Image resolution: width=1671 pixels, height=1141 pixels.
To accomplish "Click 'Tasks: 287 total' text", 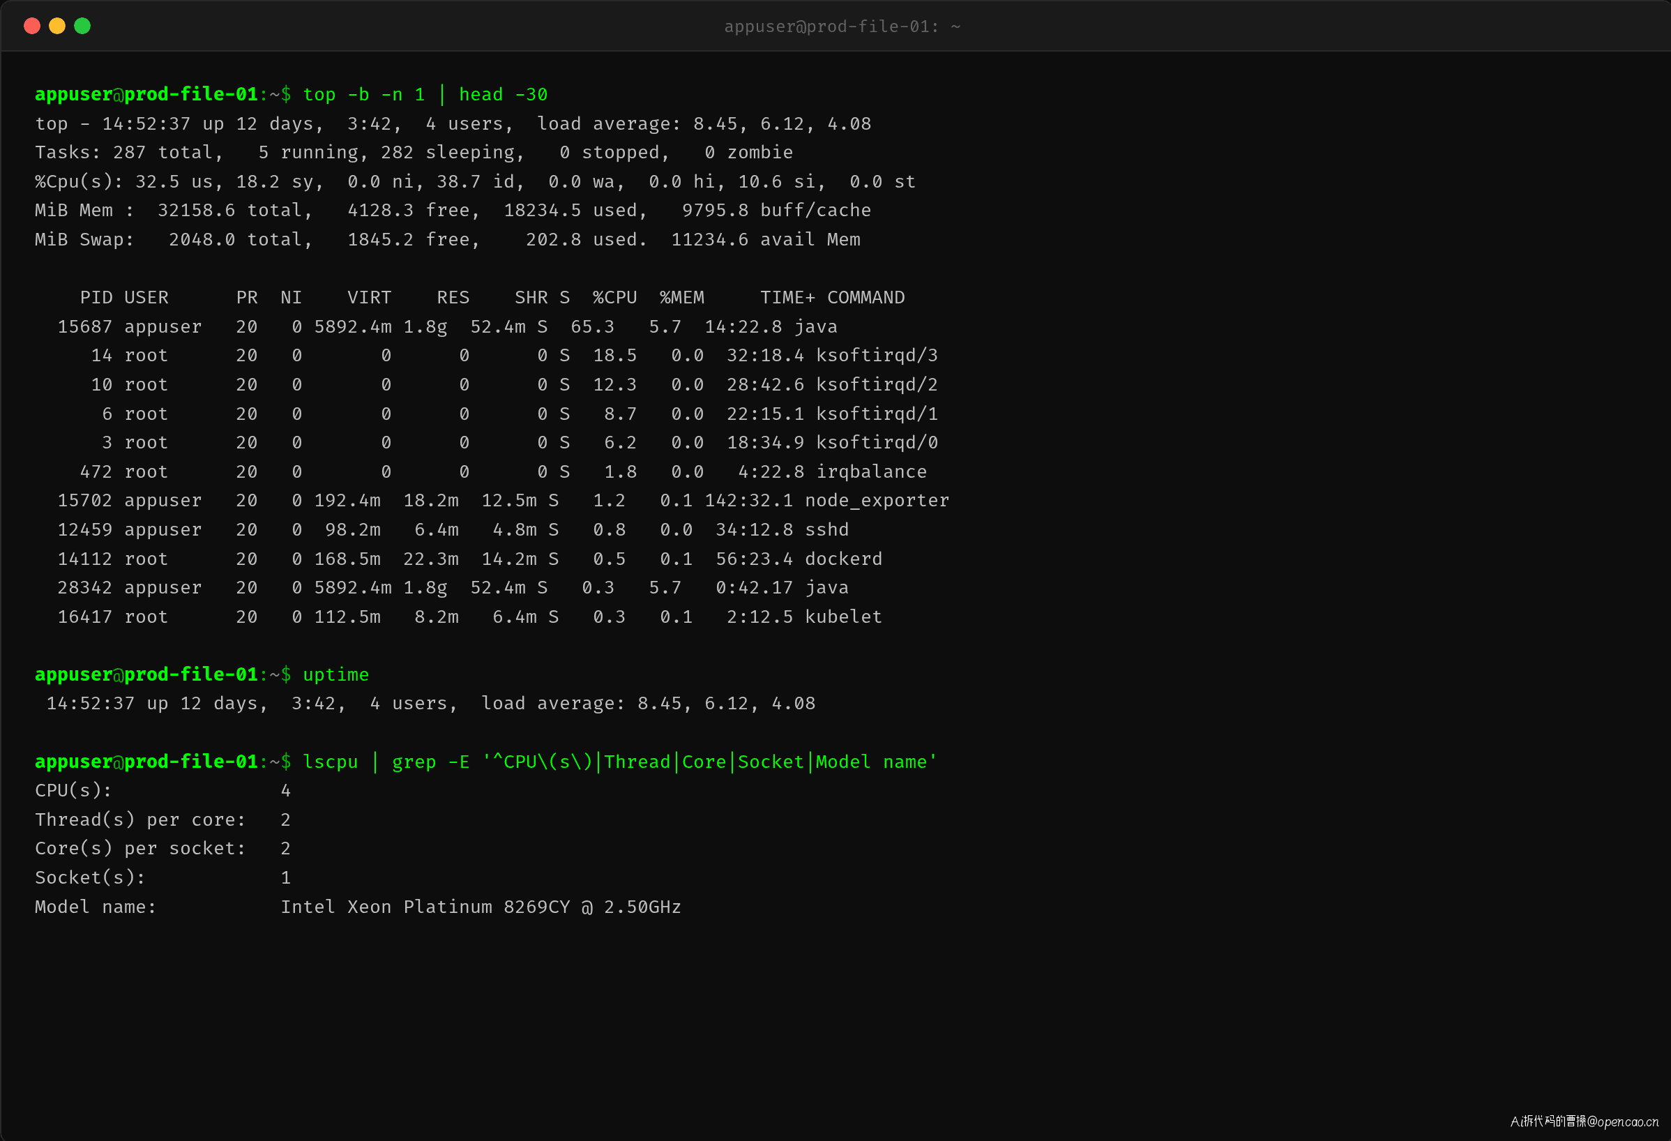I will (x=123, y=153).
